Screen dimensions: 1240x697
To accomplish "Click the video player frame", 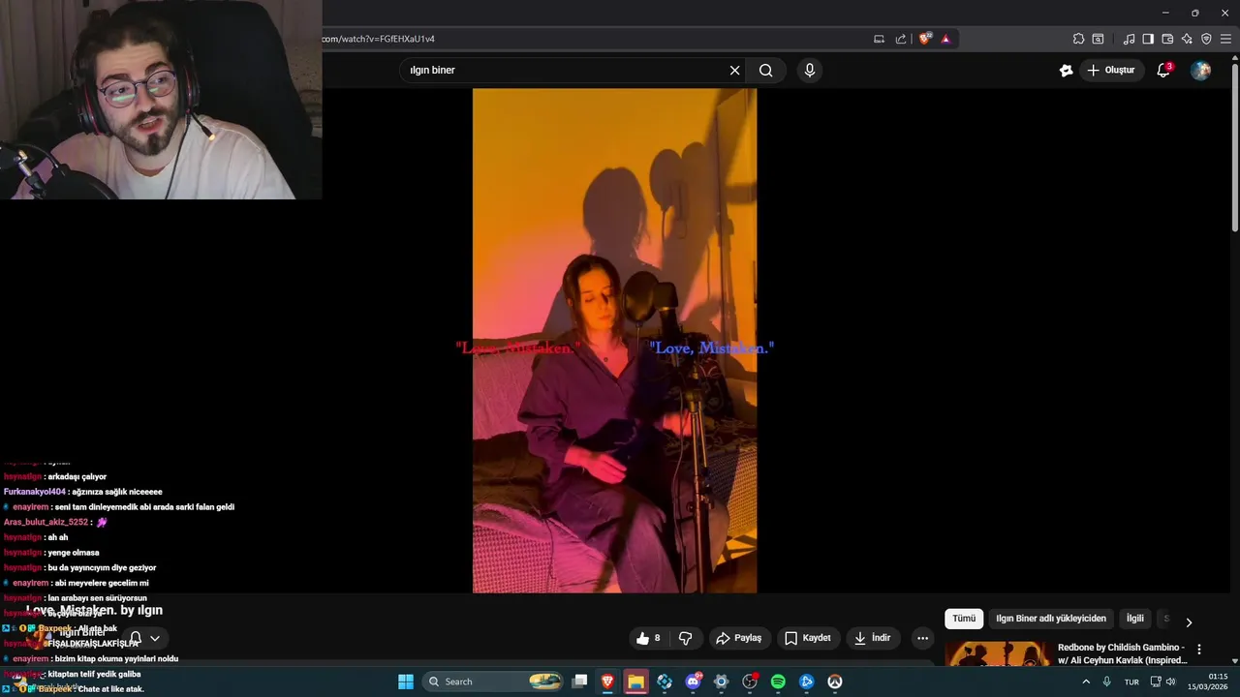I will (614, 341).
